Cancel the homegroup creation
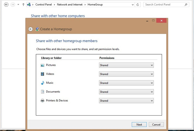This screenshot has width=194, height=131. [x=156, y=125]
